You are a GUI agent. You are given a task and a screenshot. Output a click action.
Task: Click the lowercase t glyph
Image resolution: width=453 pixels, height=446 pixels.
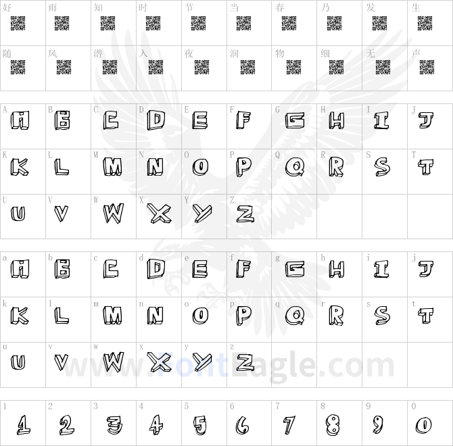(426, 315)
